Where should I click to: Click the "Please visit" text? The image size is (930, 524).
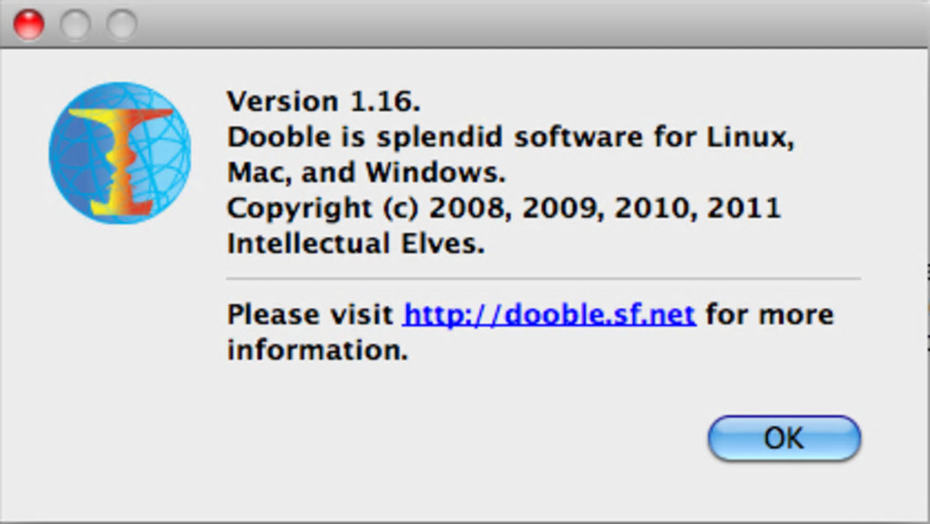[311, 314]
